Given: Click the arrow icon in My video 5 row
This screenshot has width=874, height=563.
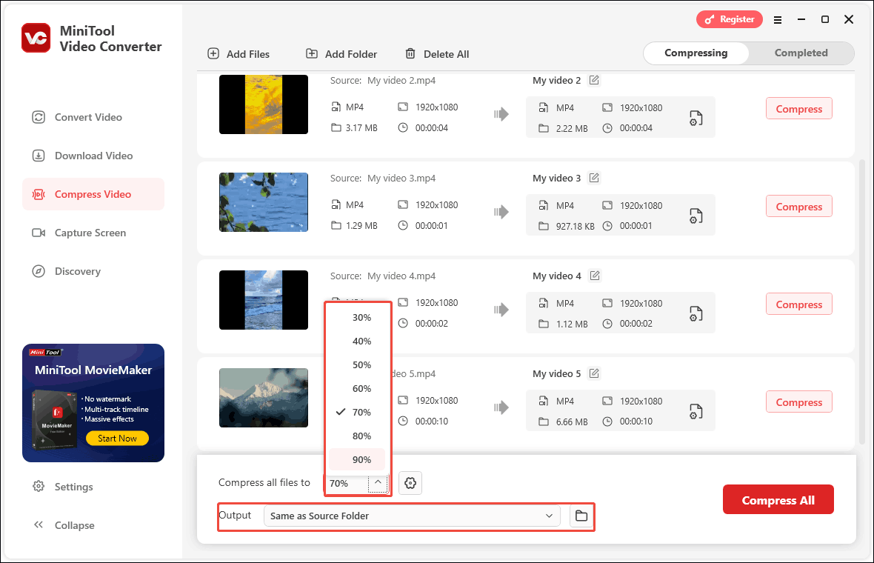Looking at the screenshot, I should [501, 407].
